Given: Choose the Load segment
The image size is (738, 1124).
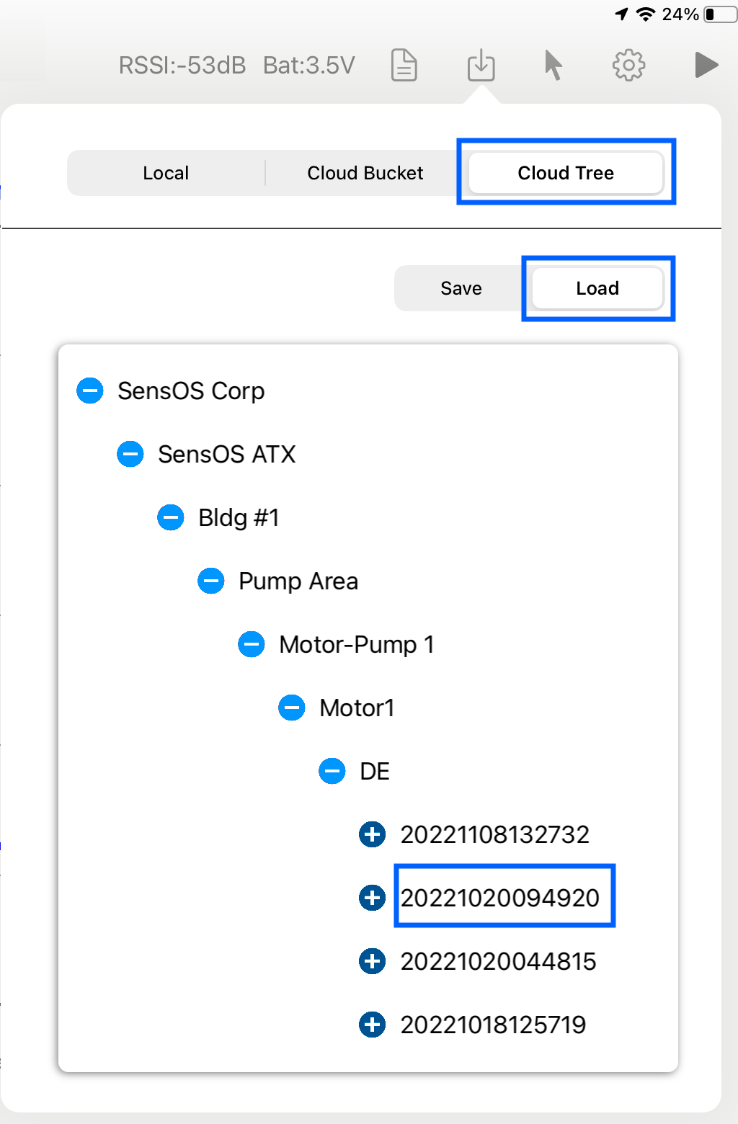Looking at the screenshot, I should tap(597, 288).
